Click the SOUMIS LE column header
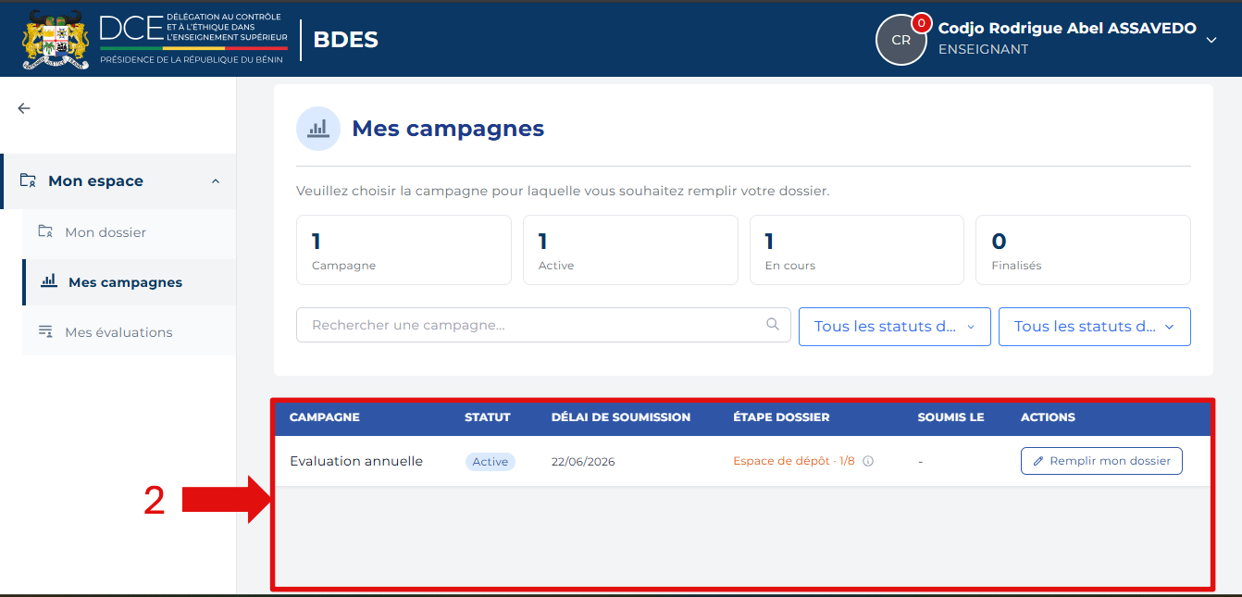 tap(950, 417)
